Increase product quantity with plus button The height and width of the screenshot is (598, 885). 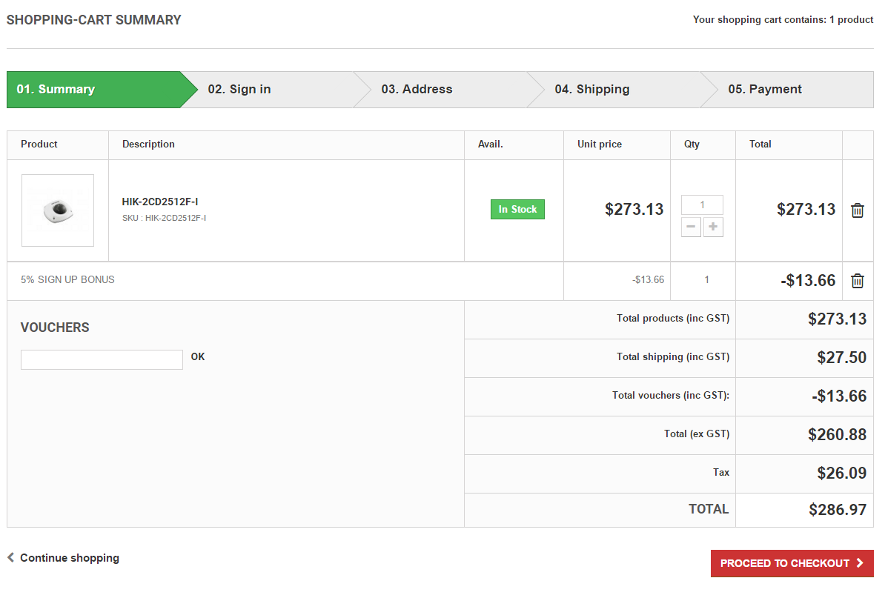(x=713, y=227)
